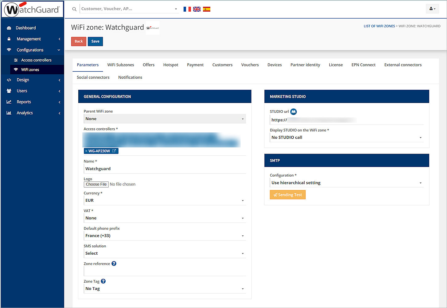Switch to the Social connectors tab
Image resolution: width=447 pixels, height=308 pixels.
point(93,77)
